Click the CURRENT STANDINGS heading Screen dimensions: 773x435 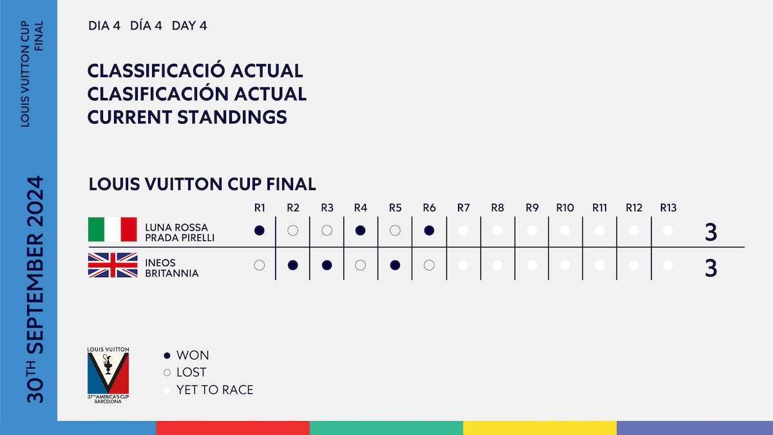coord(187,117)
